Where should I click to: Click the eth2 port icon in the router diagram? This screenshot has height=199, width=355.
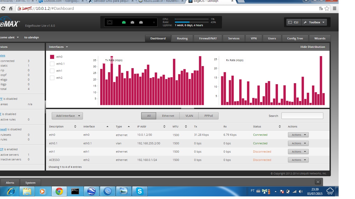141,22
